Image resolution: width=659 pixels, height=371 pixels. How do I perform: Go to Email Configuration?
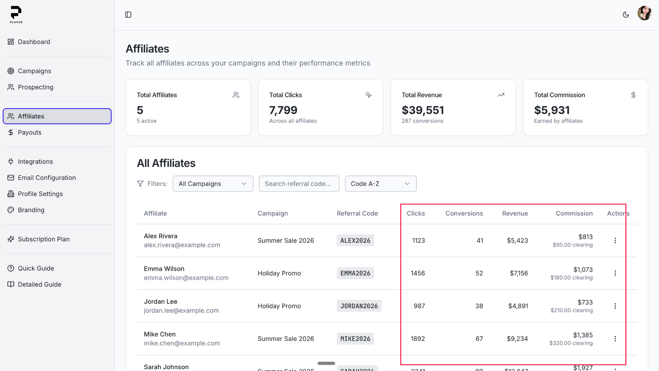(x=57, y=178)
